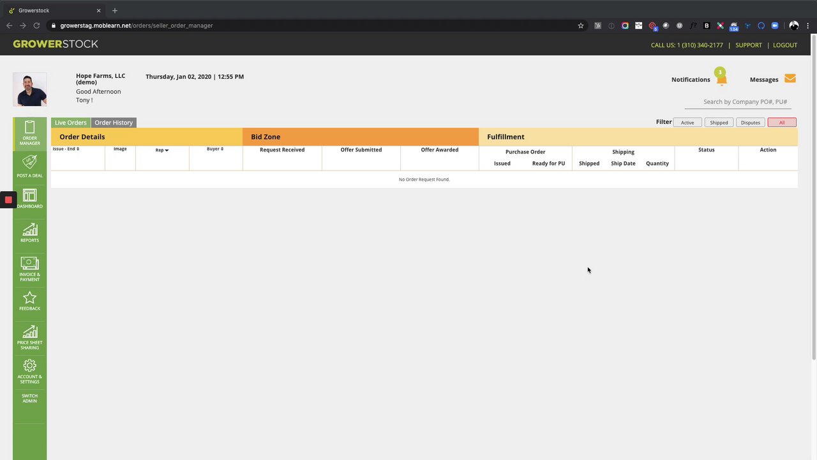Image resolution: width=817 pixels, height=460 pixels.
Task: Open Account & Settings gear icon
Action: (x=29, y=365)
